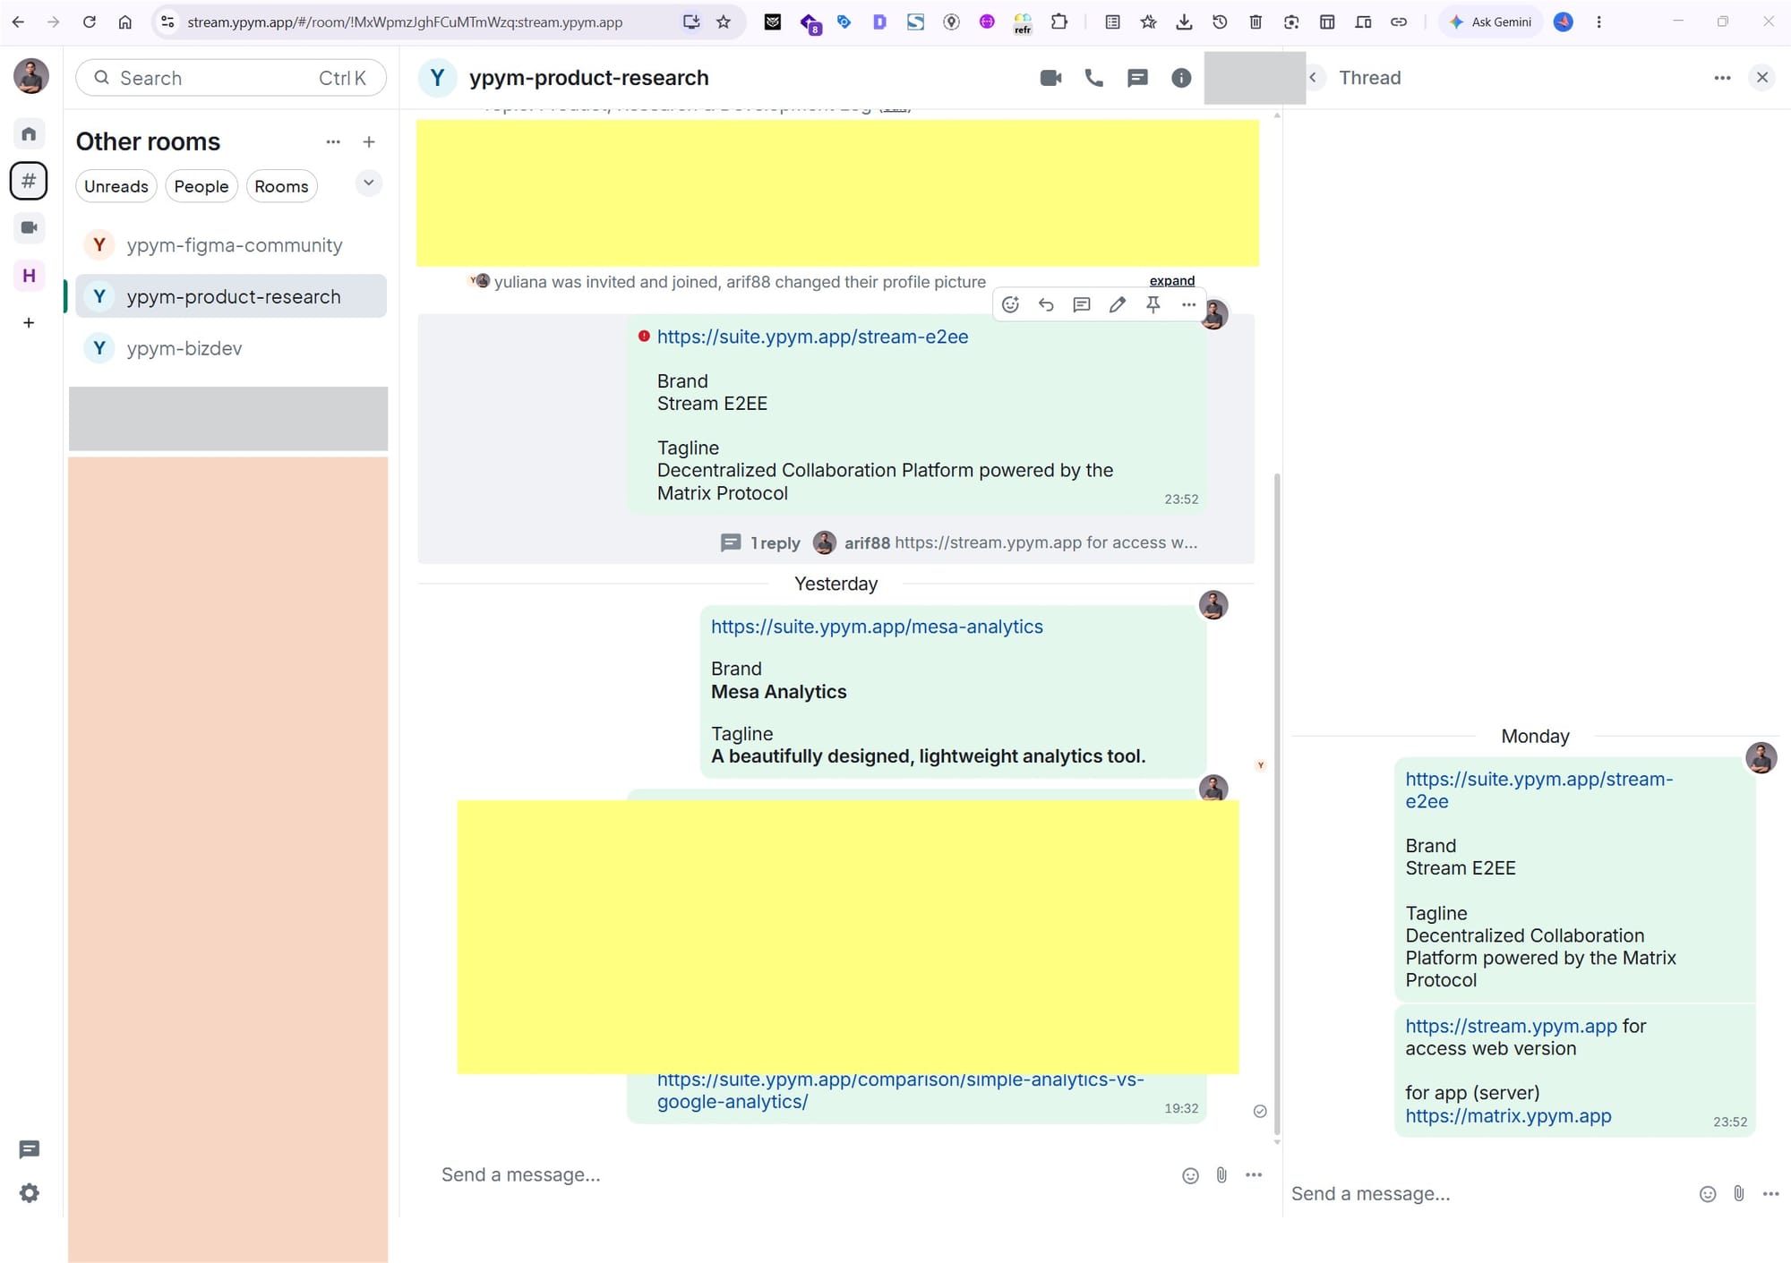Bookmark this page with the star icon
The image size is (1791, 1263).
(x=724, y=21)
